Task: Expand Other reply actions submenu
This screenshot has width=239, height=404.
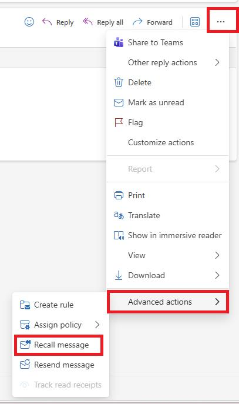Action: click(167, 62)
